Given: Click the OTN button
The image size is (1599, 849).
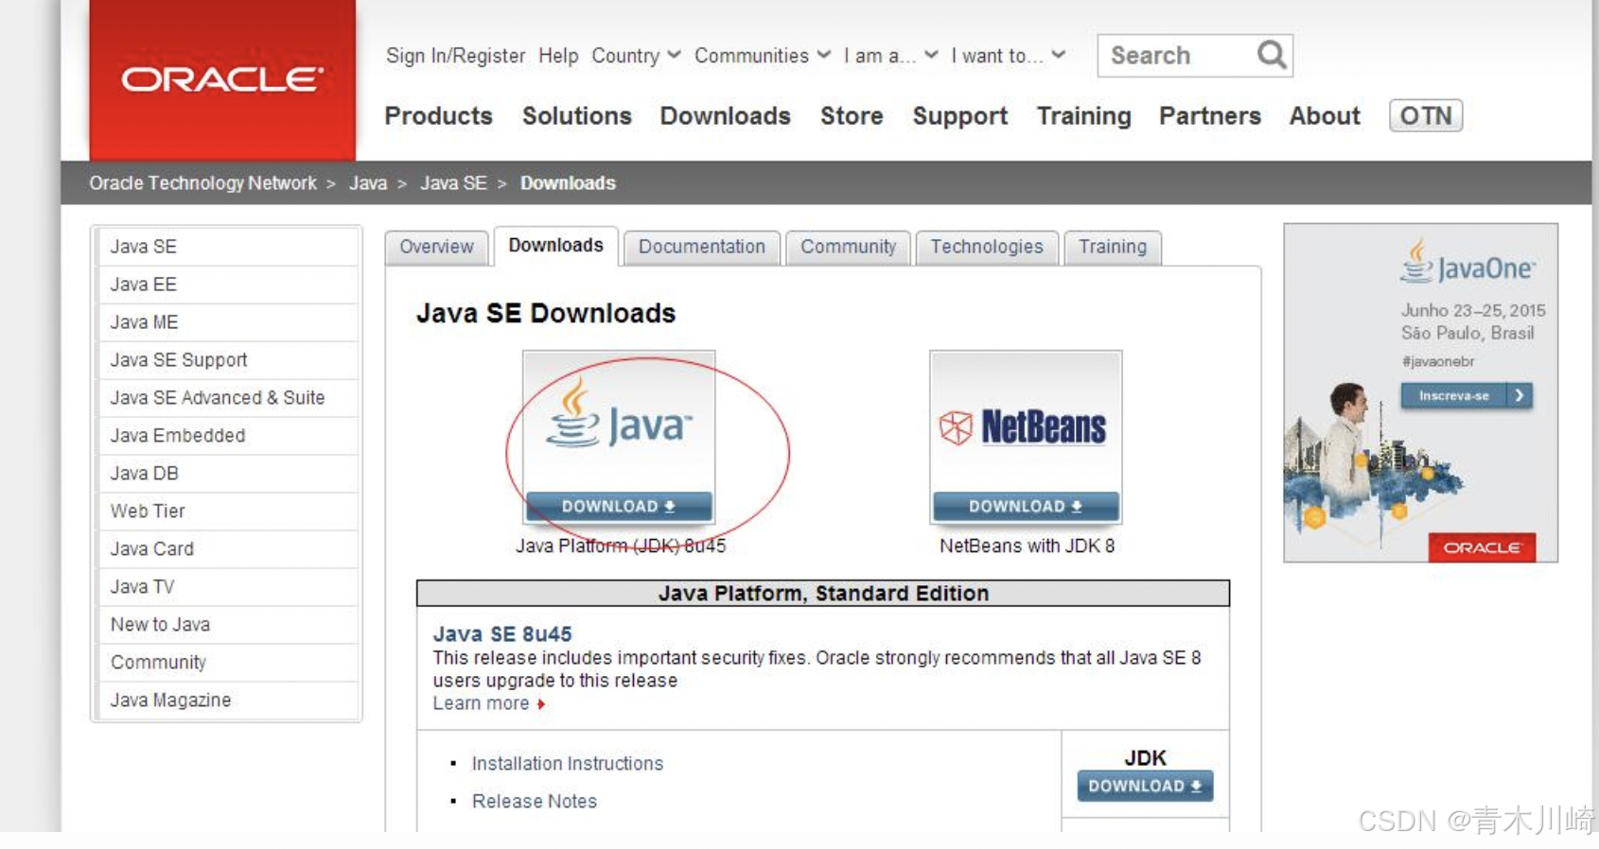Looking at the screenshot, I should click(1425, 115).
